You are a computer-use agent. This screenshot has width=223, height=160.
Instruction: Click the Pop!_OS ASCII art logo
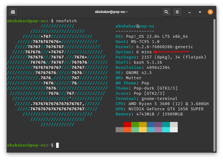click(57, 75)
